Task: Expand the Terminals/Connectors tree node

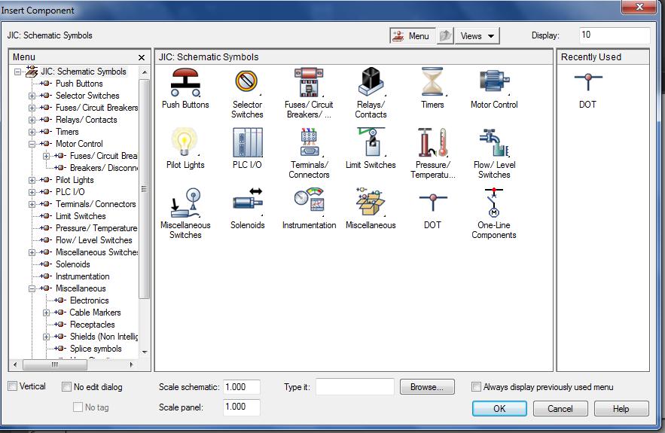Action: click(x=32, y=204)
